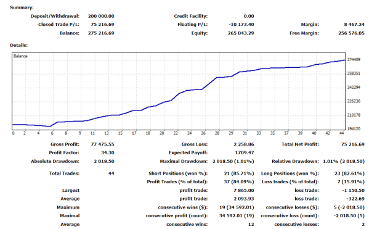Select the average loss trade value -322.69

click(355, 199)
